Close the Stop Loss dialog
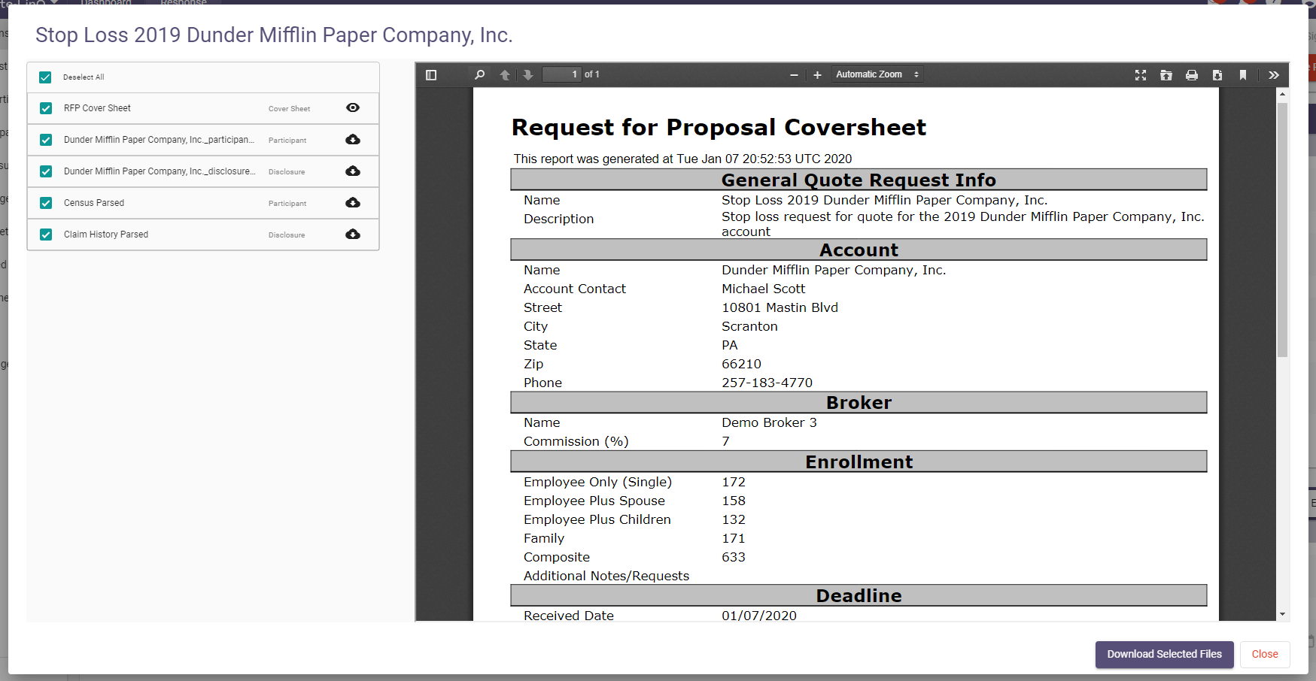Image resolution: width=1316 pixels, height=681 pixels. pos(1264,654)
